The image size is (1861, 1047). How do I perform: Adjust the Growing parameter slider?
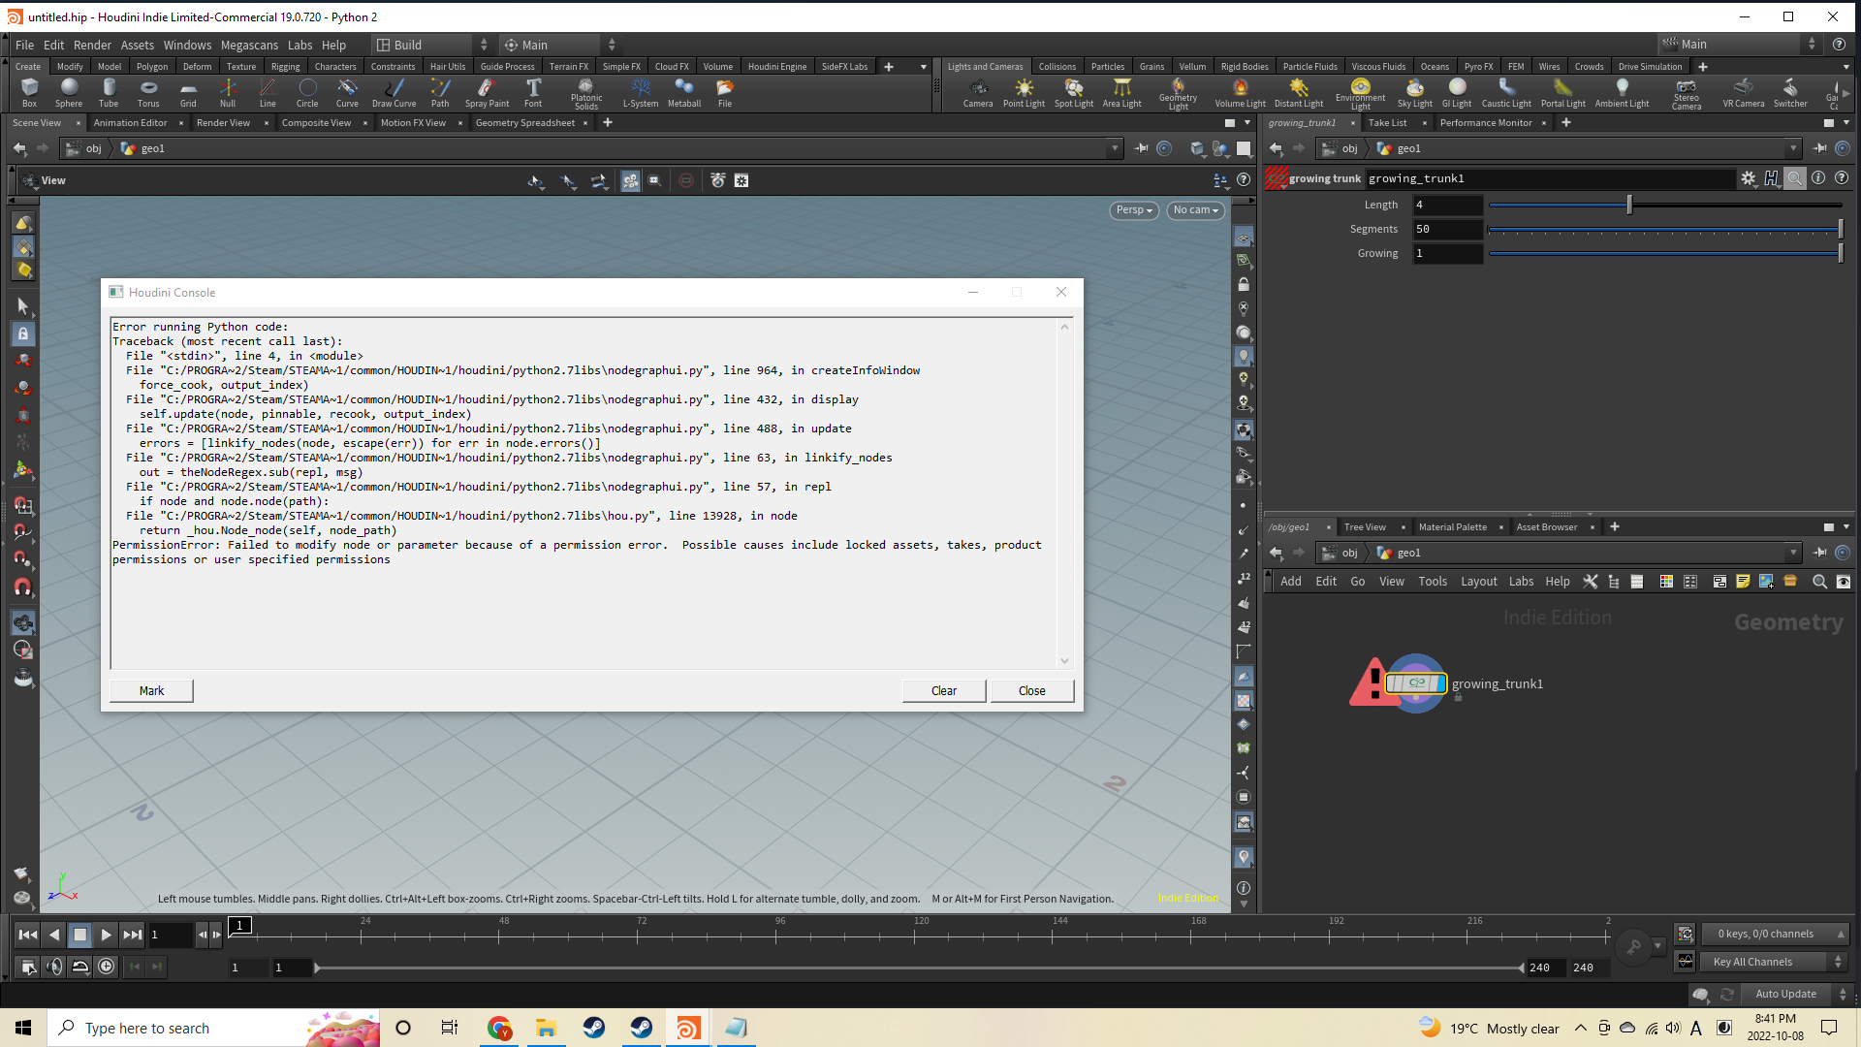coord(1664,253)
